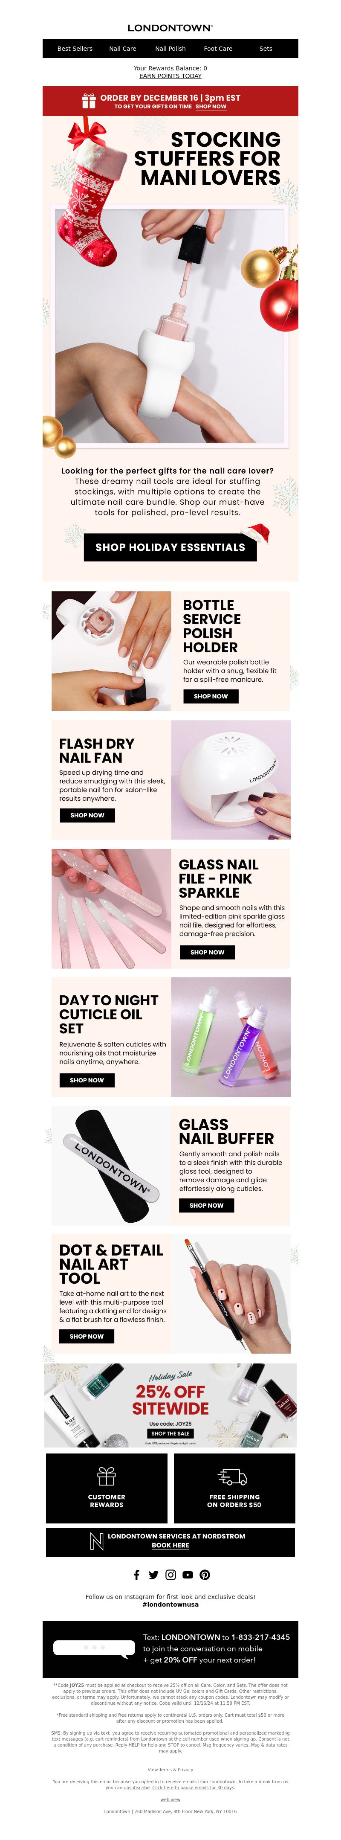Select the Nail Polish menu item
Image resolution: width=341 pixels, height=1840 pixels.
pos(170,49)
